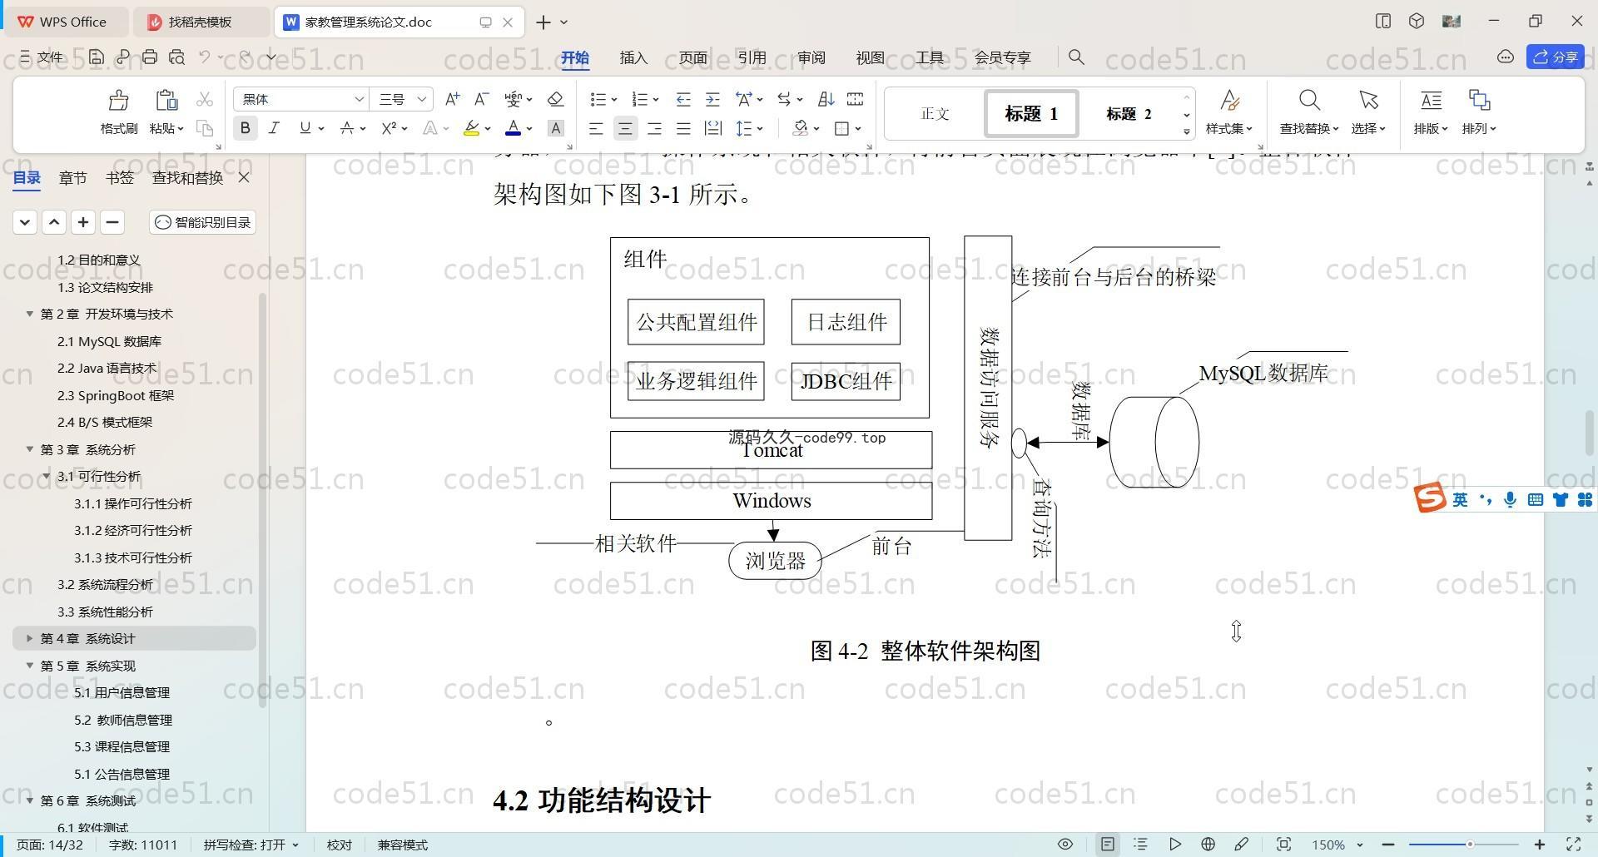Viewport: 1598px width, 857px height.
Task: Expand 第4章 系统设计 in outline
Action: [x=30, y=638]
